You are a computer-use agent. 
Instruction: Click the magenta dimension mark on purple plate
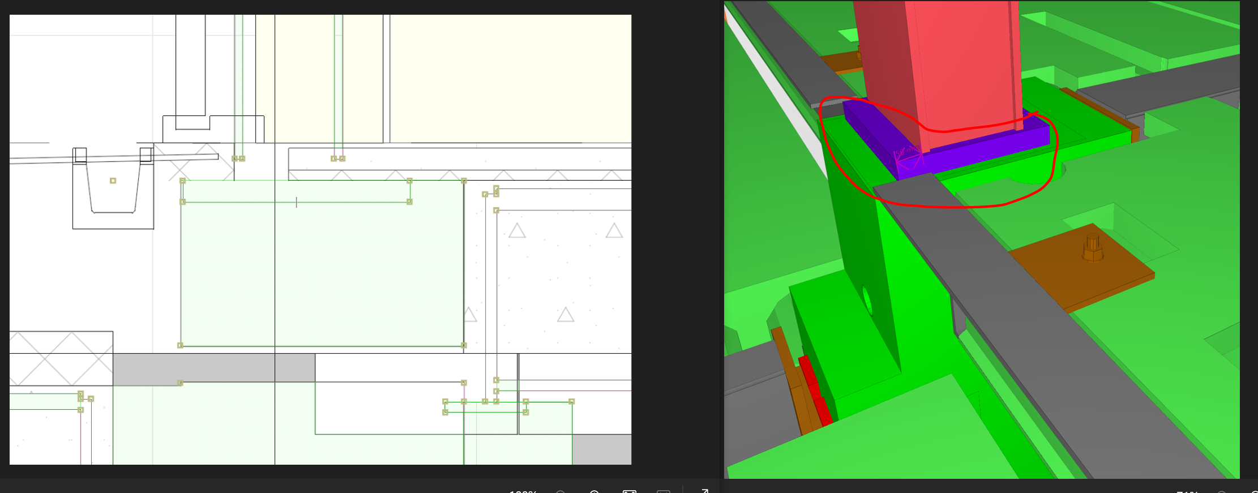tap(907, 157)
